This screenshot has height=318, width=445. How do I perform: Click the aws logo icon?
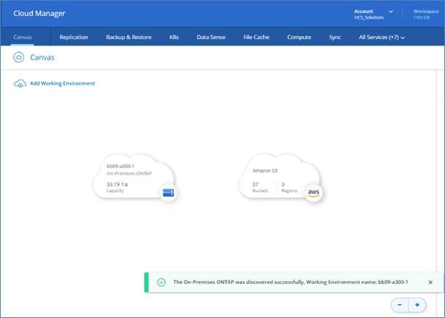click(314, 193)
